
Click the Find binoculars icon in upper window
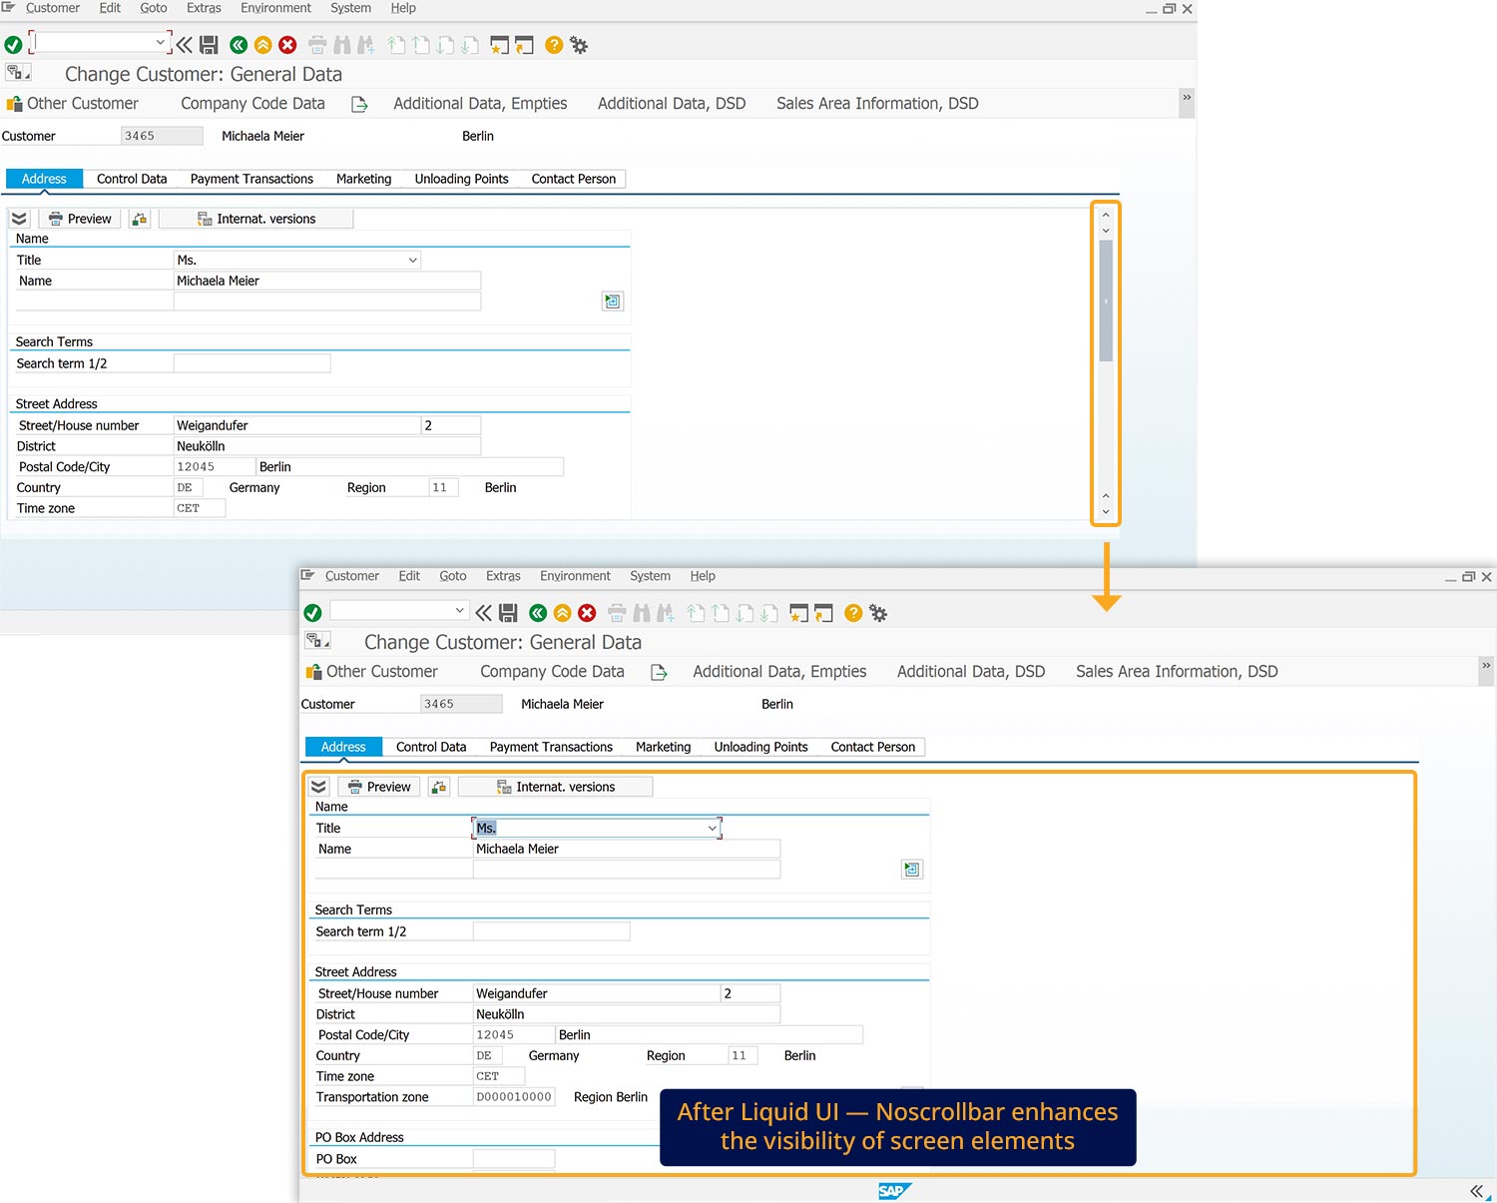tap(342, 45)
